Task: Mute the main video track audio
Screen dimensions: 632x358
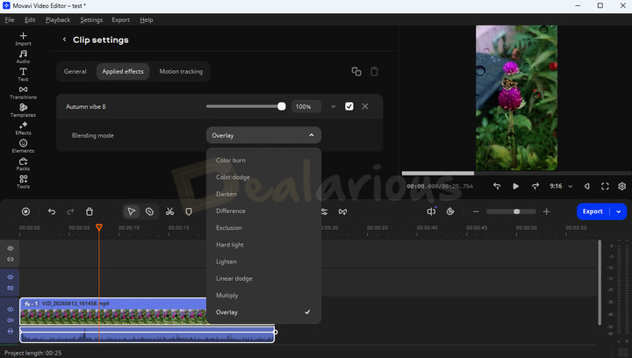Action: [11, 320]
